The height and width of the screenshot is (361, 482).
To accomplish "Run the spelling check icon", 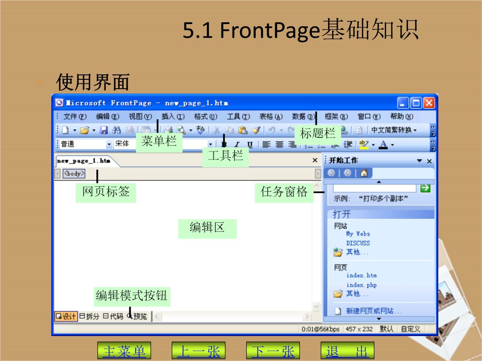I will tap(200, 130).
